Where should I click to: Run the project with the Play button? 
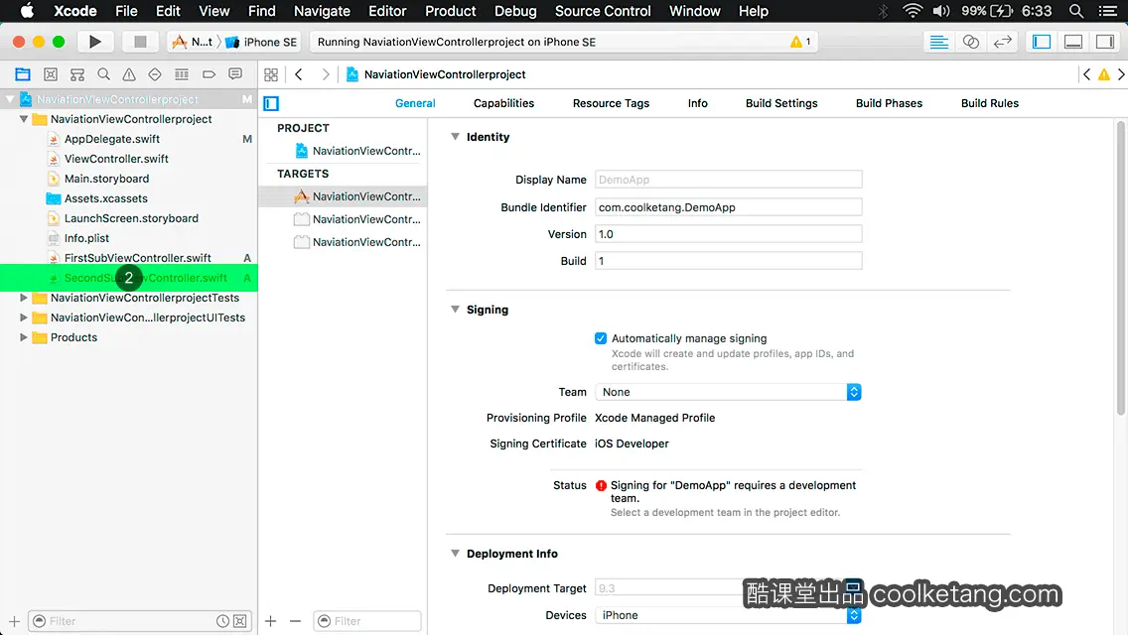95,42
